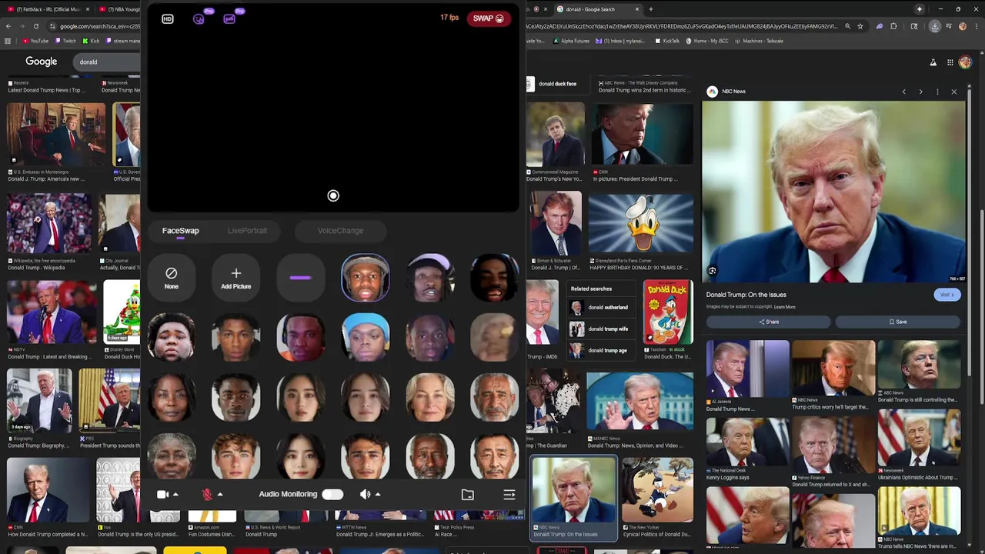Click the Save button under image
The width and height of the screenshot is (985, 554).
[x=898, y=322]
